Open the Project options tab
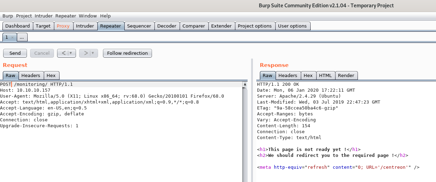The image size is (436, 182). 255,26
